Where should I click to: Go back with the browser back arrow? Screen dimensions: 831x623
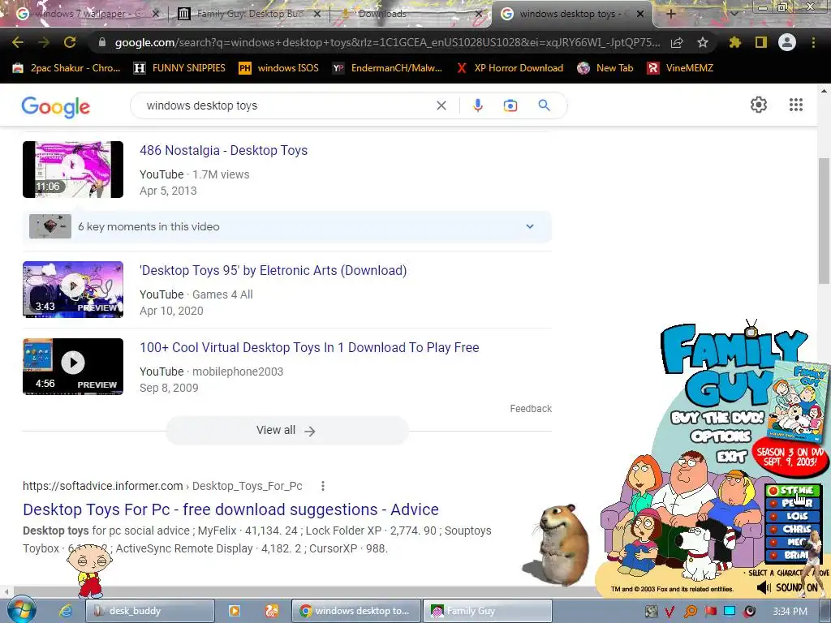[x=18, y=42]
